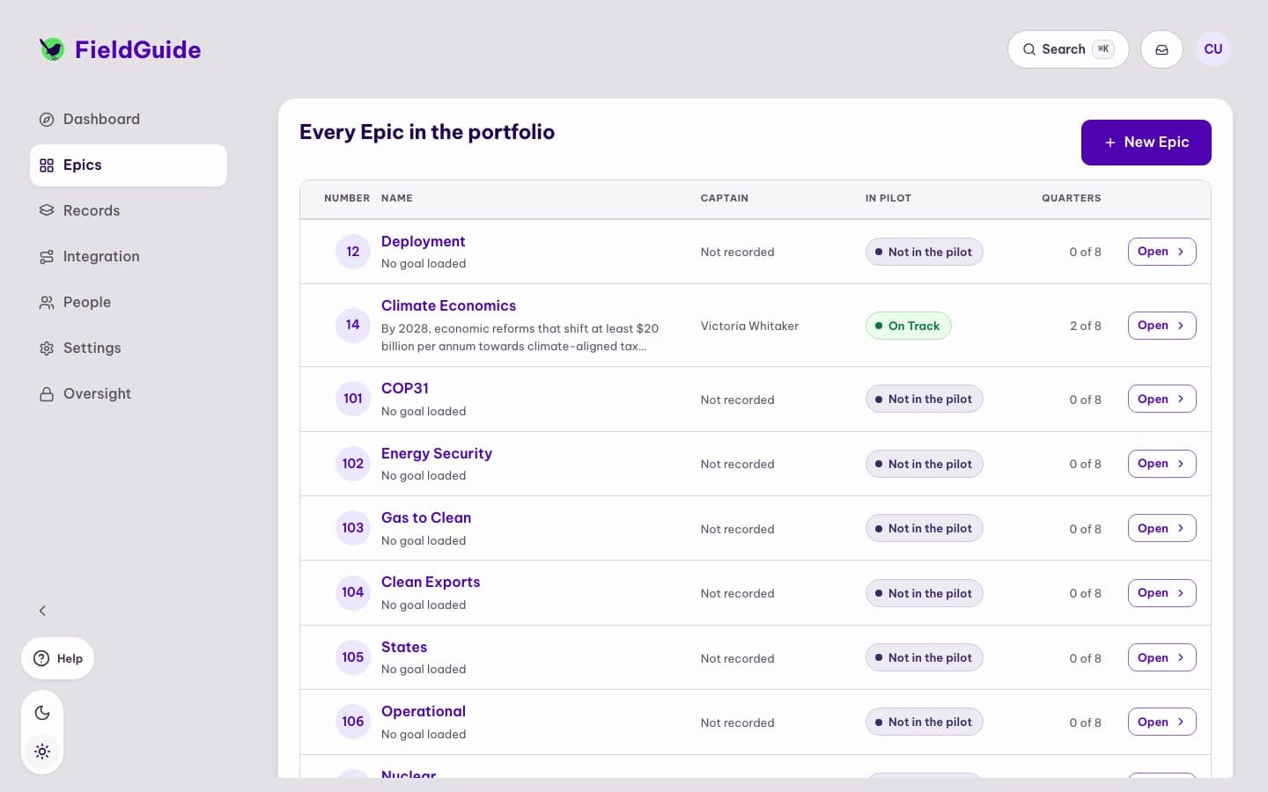The width and height of the screenshot is (1268, 792).
Task: Open the Climate Economics epic button
Action: click(x=1161, y=326)
